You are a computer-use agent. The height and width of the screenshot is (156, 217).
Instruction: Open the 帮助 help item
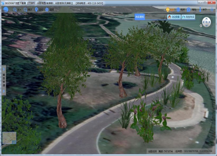[192, 10]
